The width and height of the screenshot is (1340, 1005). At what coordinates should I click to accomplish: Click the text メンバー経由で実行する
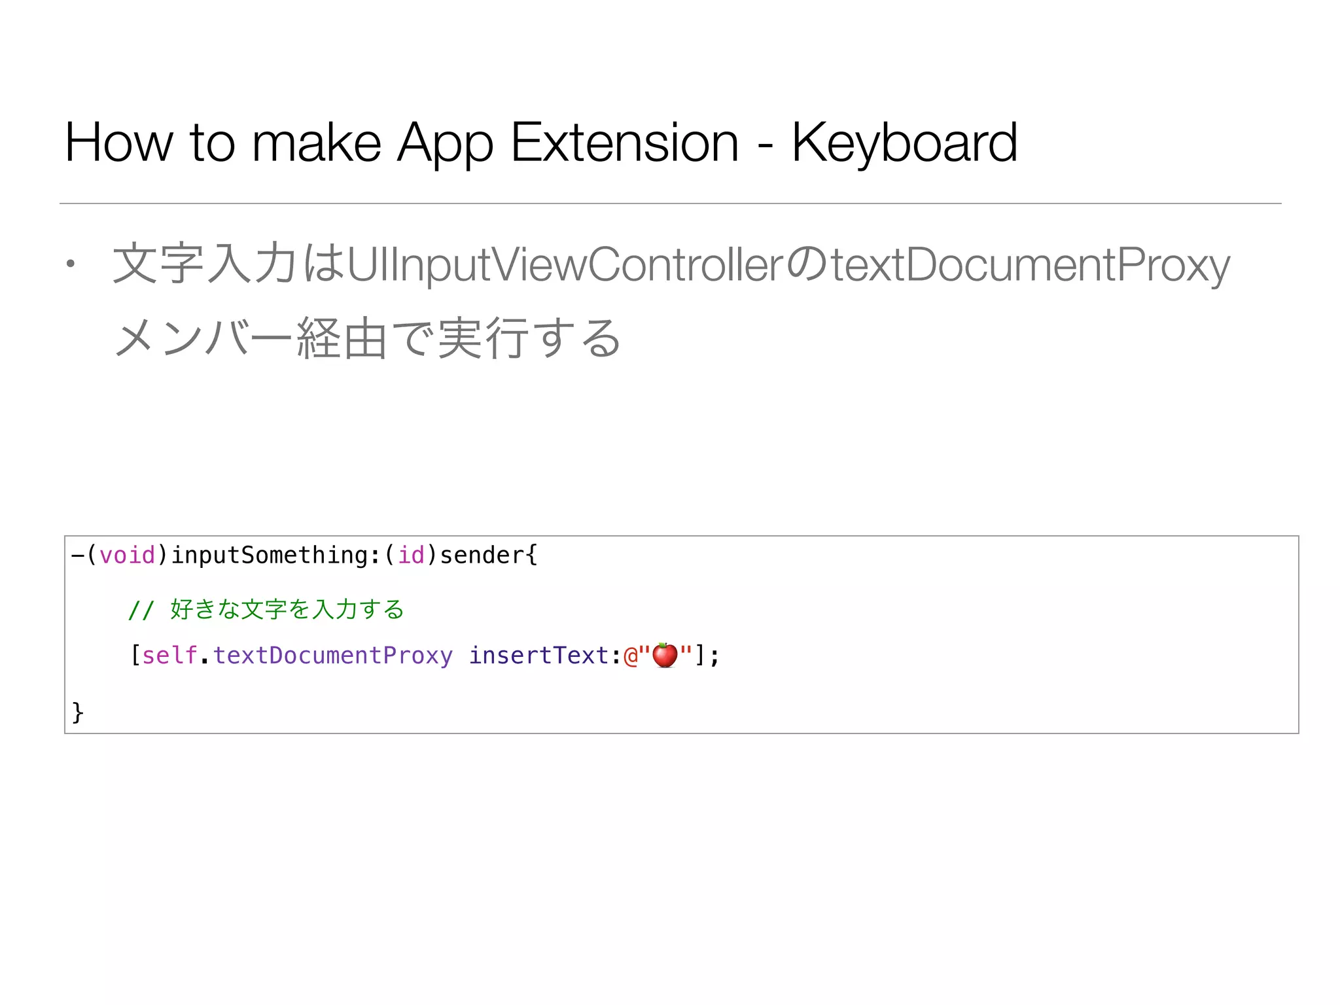click(368, 338)
